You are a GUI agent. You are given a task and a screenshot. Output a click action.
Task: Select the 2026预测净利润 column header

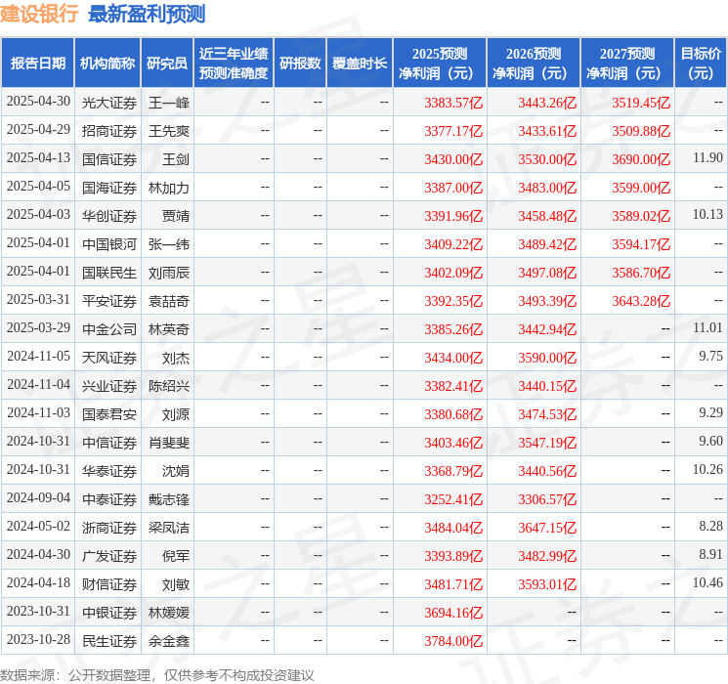click(x=534, y=64)
